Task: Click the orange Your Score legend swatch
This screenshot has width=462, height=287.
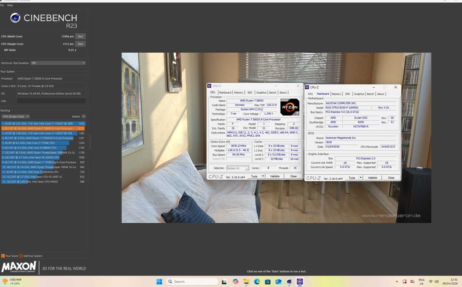Action: pos(3,256)
